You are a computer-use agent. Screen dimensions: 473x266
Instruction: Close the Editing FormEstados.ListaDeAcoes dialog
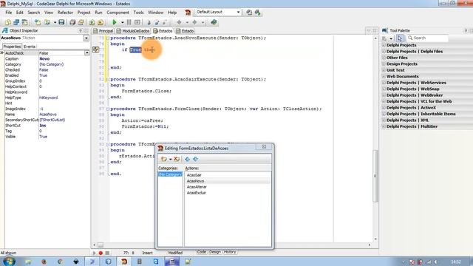point(264,147)
